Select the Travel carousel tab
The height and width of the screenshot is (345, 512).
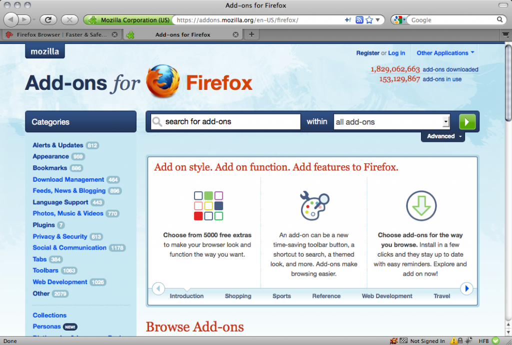(x=441, y=296)
